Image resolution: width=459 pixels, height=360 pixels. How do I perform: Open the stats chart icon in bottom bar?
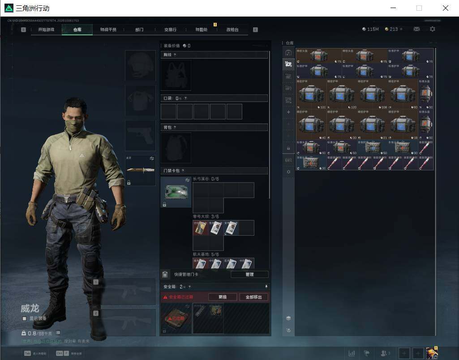[352, 353]
